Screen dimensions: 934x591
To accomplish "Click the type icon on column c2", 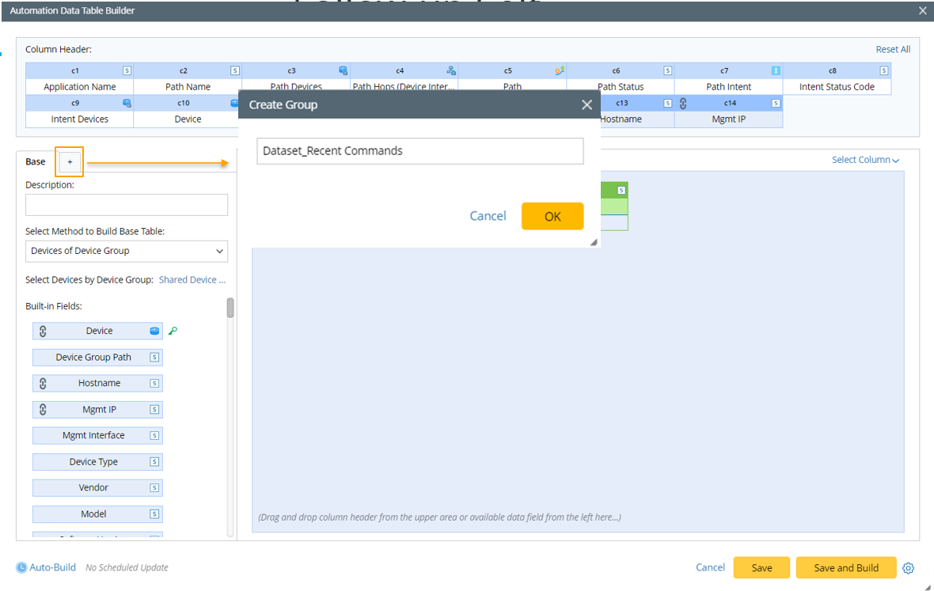I will (235, 70).
